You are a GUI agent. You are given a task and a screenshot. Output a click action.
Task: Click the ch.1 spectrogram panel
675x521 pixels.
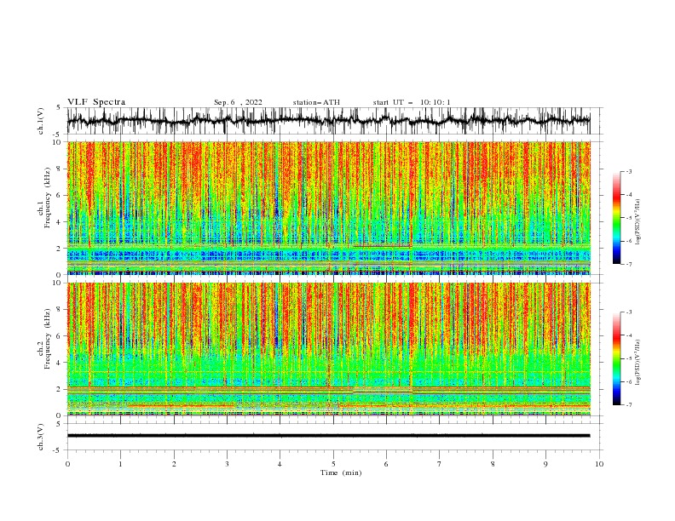pos(328,208)
